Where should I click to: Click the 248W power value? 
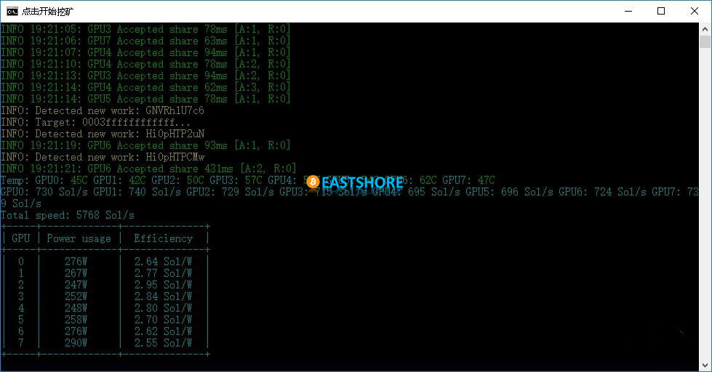click(x=76, y=308)
